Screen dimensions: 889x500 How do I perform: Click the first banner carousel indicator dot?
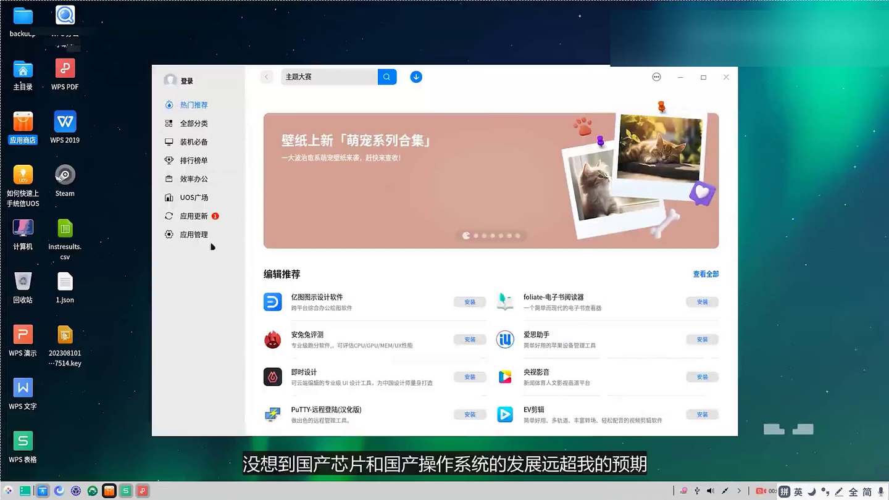click(x=466, y=235)
